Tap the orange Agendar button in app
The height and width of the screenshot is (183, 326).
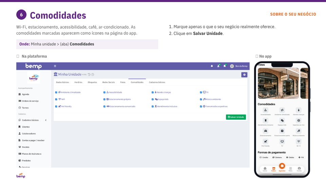pyautogui.click(x=282, y=166)
